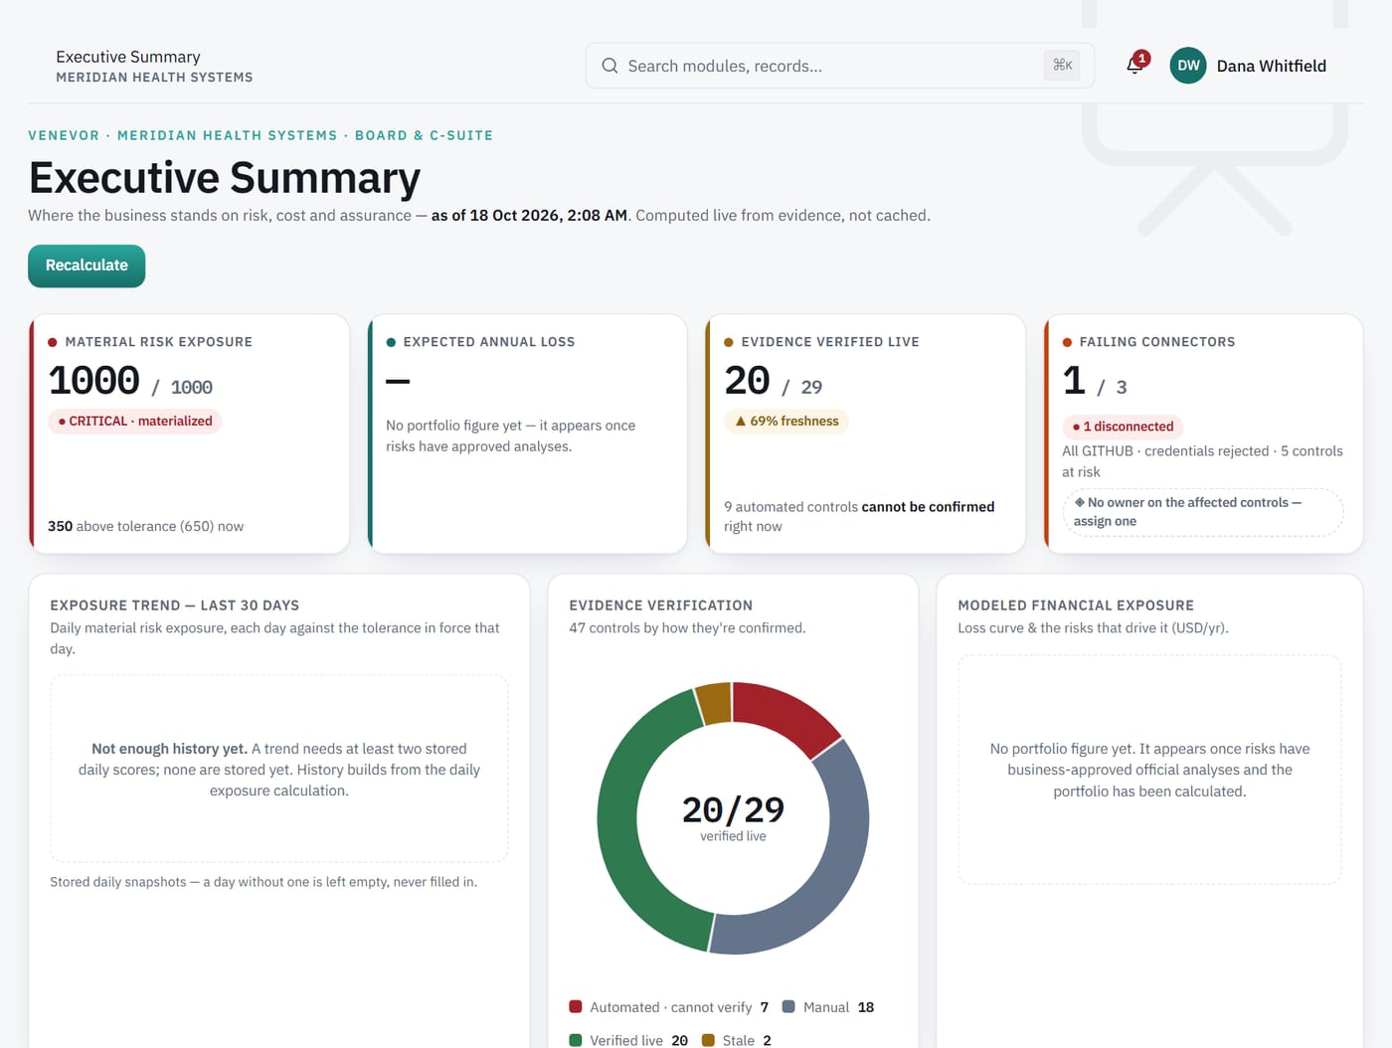Click the ⌘K shortcut badge

pyautogui.click(x=1063, y=66)
